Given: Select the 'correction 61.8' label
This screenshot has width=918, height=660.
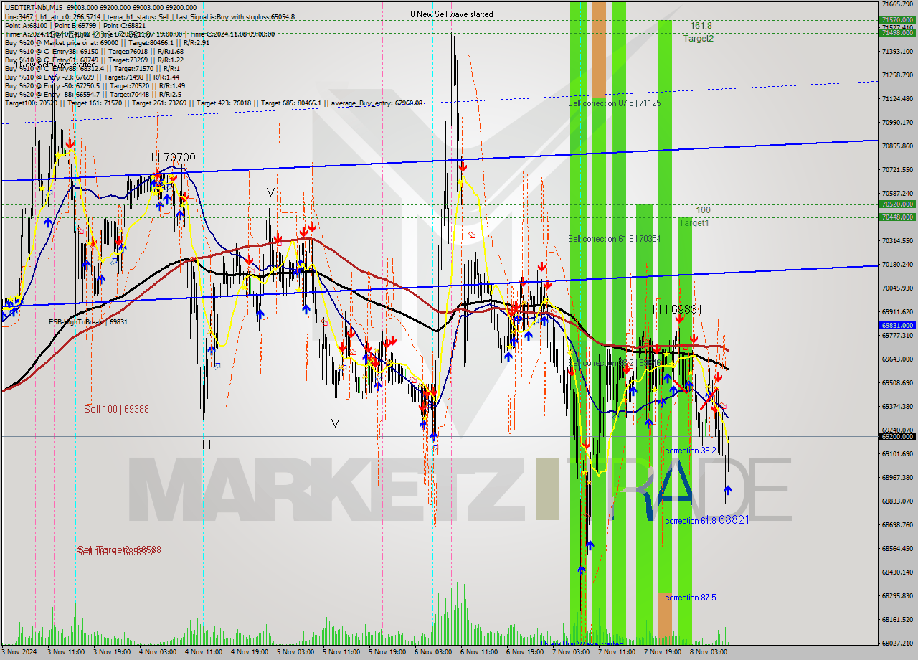Looking at the screenshot, I should tap(690, 520).
